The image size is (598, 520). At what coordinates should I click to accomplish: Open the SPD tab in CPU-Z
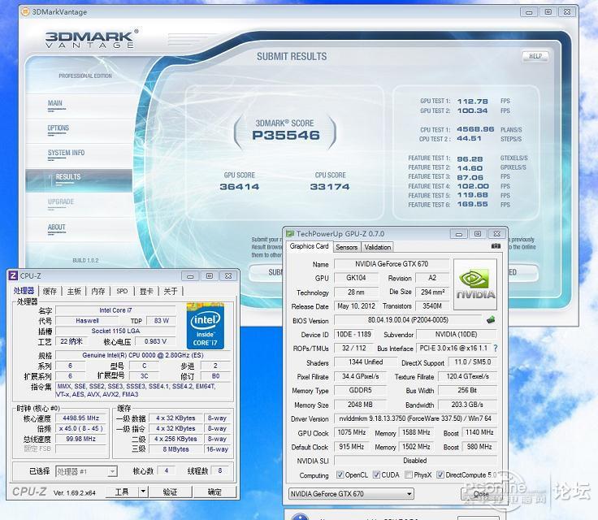[x=122, y=291]
